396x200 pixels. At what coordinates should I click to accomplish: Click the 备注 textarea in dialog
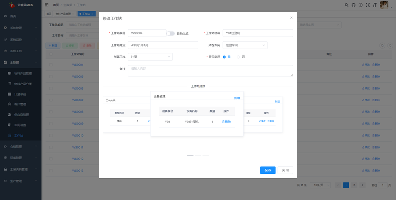tap(210, 71)
